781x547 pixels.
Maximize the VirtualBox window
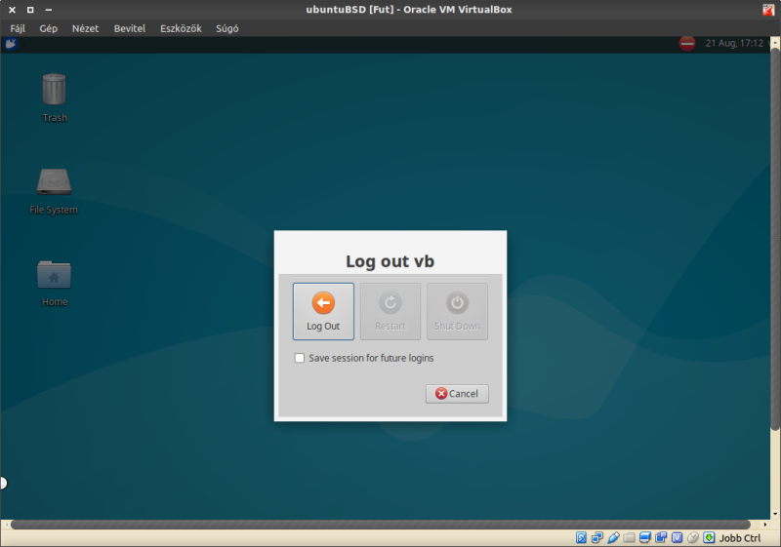[30, 10]
